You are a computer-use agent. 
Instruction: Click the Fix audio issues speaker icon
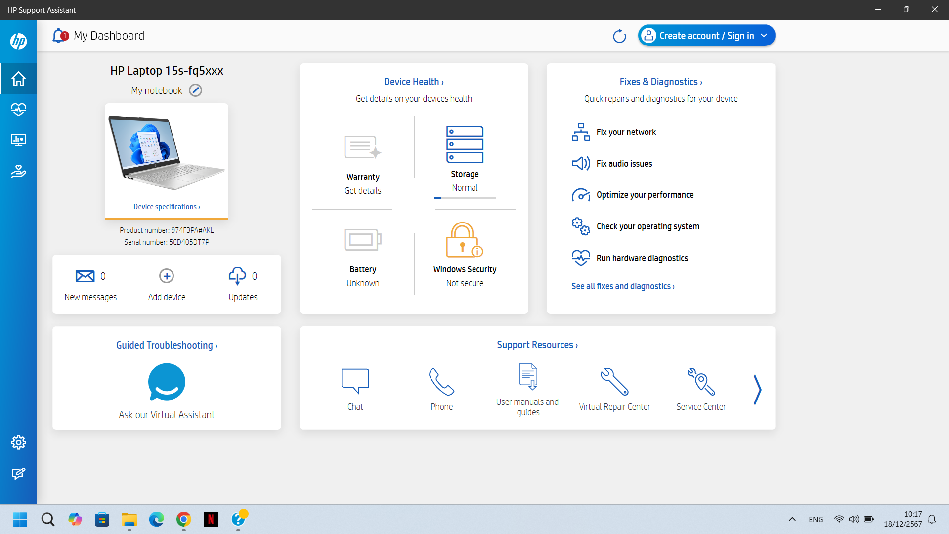(x=581, y=164)
